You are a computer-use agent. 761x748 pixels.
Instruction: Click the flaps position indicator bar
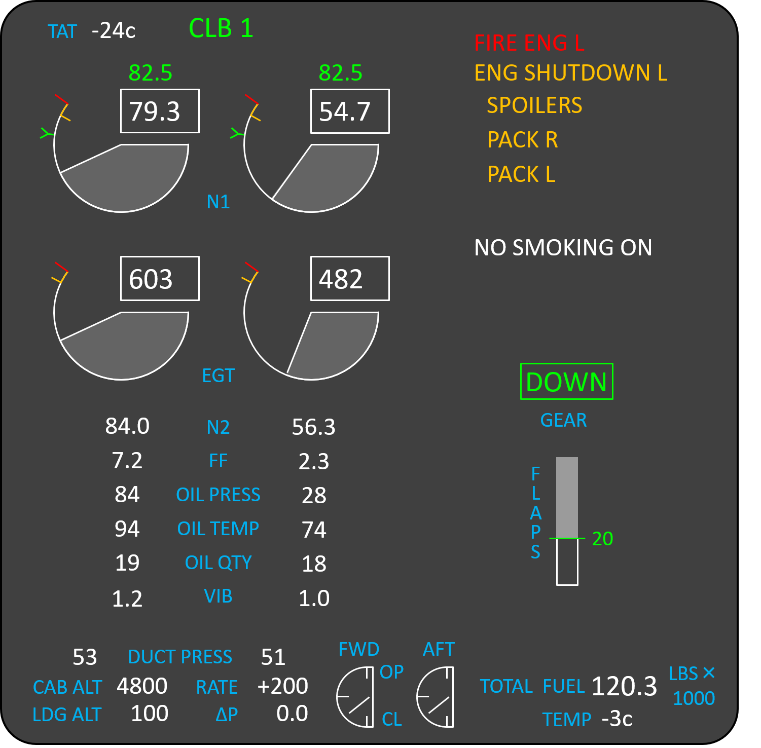point(567,521)
